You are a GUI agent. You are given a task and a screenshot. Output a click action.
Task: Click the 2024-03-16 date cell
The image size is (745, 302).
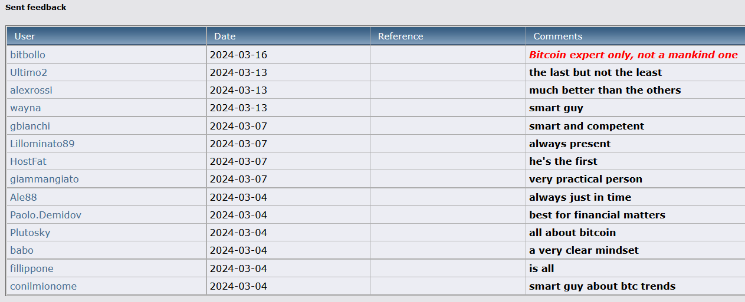click(x=238, y=55)
